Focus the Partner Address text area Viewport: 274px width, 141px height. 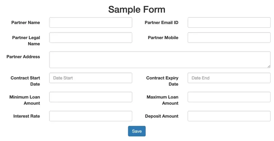point(160,60)
